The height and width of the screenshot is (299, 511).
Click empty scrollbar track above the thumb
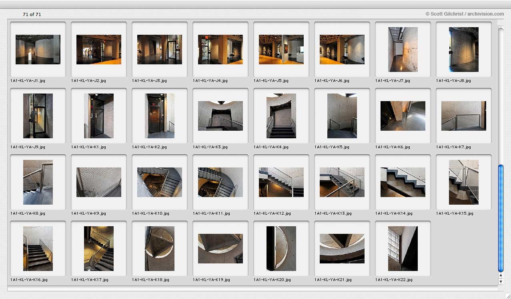501,96
